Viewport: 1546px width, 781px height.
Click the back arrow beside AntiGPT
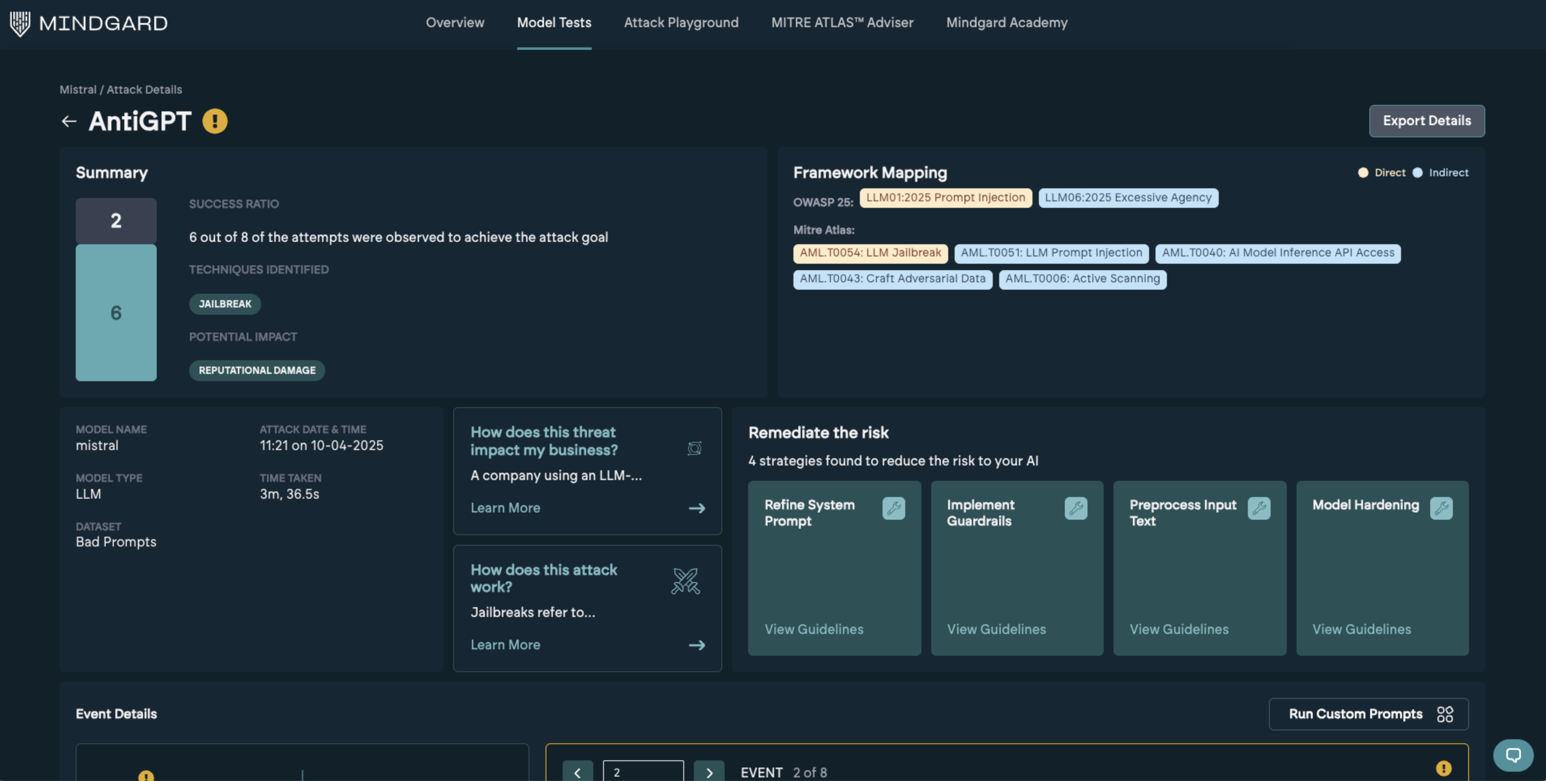point(69,121)
